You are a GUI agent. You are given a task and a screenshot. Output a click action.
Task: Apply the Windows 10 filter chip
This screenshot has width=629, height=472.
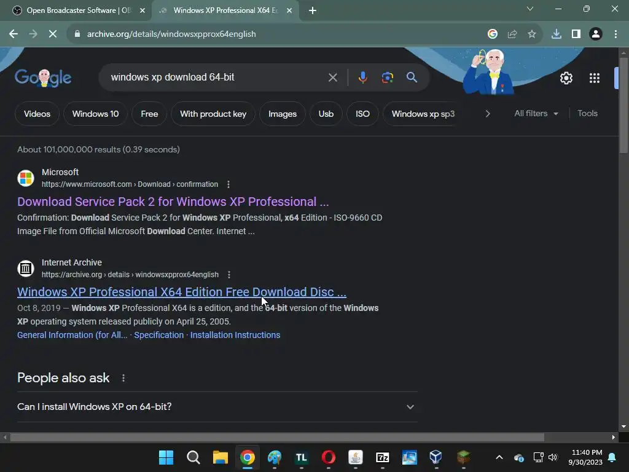click(x=95, y=114)
